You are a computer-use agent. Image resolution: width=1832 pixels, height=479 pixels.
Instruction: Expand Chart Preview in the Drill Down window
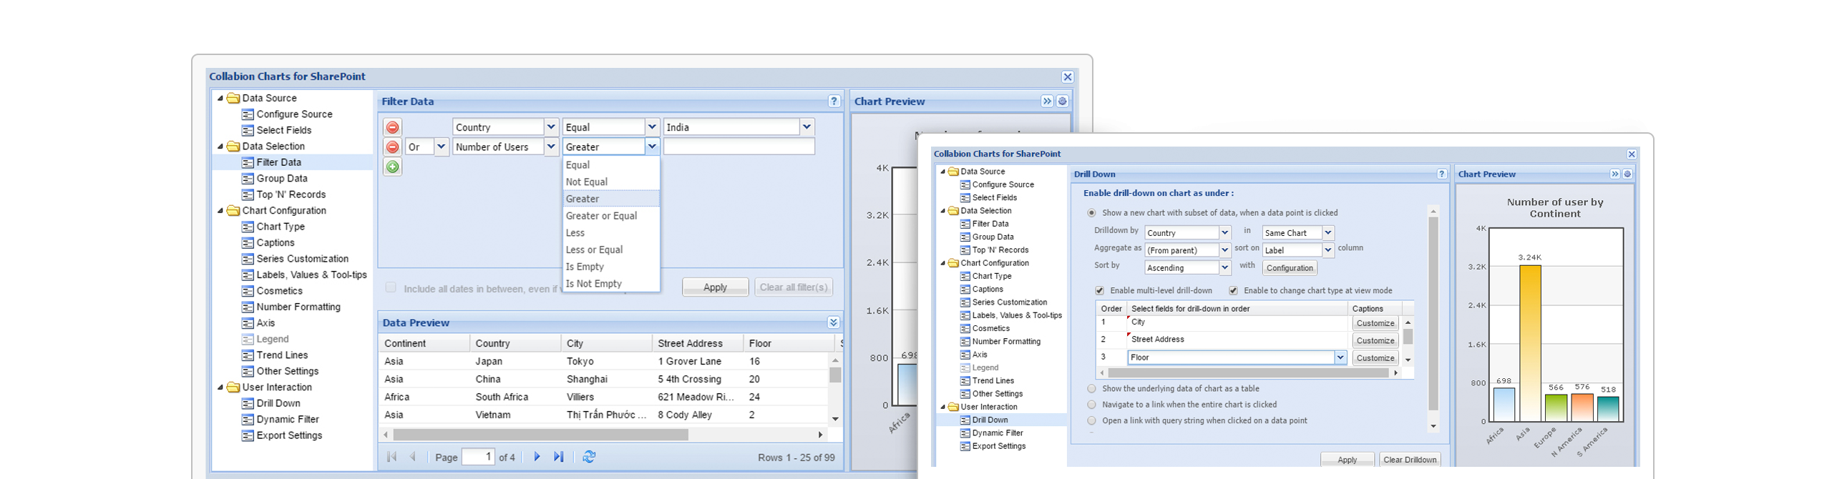1615,174
